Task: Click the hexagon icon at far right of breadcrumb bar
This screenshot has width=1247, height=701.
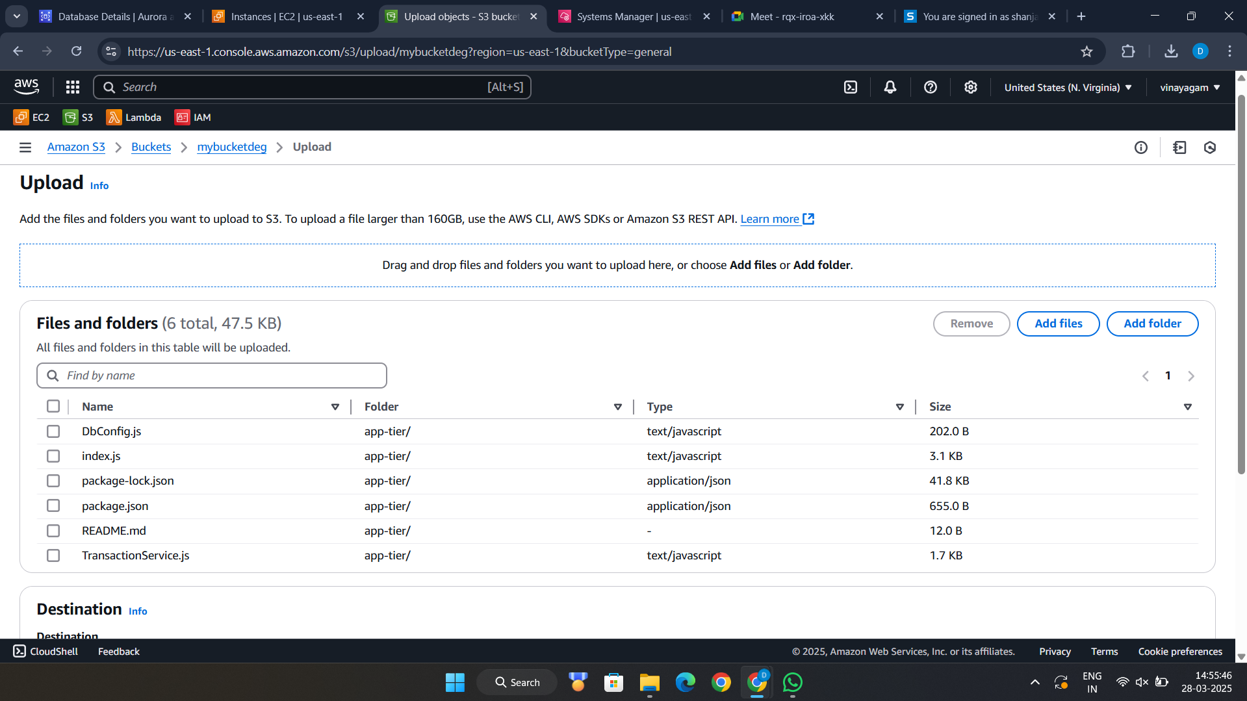Action: [1210, 147]
